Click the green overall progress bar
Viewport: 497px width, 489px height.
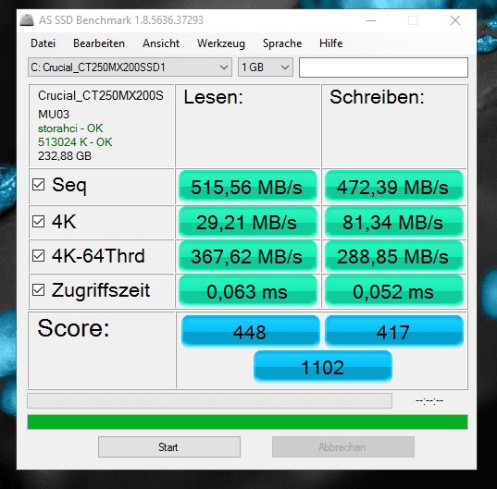pyautogui.click(x=247, y=422)
